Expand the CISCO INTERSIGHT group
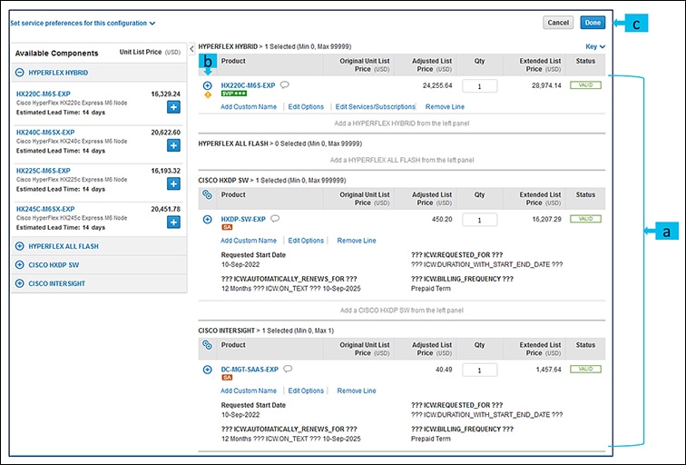 pos(20,283)
